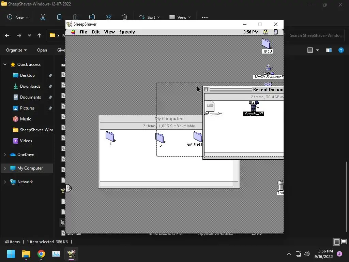Click the SheepShaver taskbar icon
The width and height of the screenshot is (349, 262).
[71, 254]
